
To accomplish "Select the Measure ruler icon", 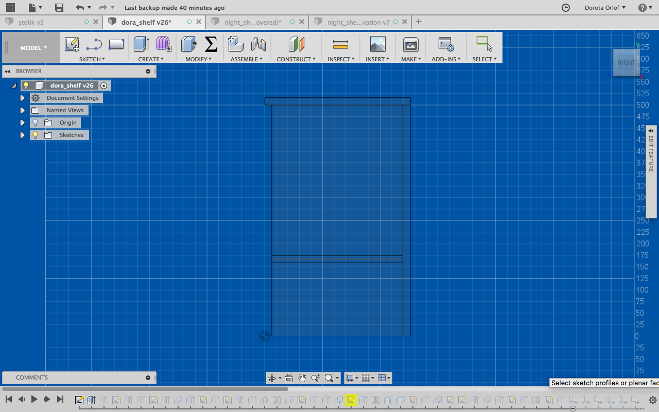I will [x=340, y=44].
